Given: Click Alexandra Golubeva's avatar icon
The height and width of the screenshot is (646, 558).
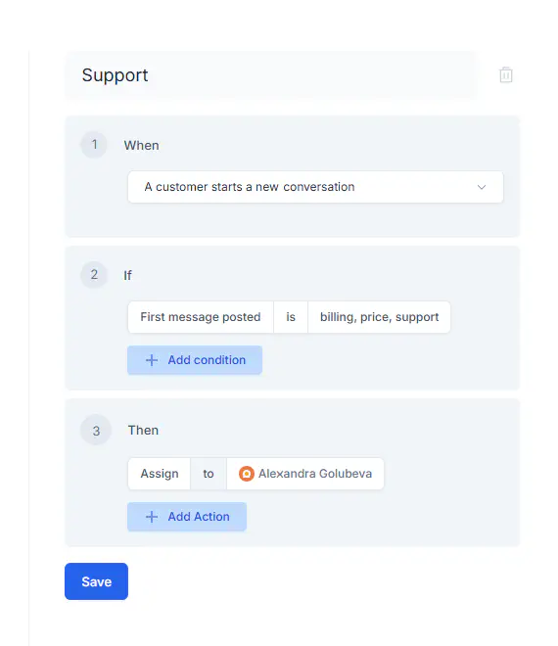Looking at the screenshot, I should coord(247,474).
